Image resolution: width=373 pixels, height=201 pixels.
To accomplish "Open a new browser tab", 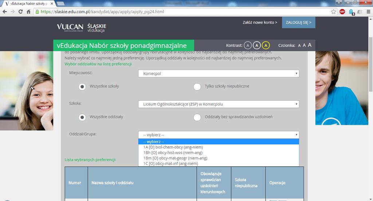I will (61, 4).
